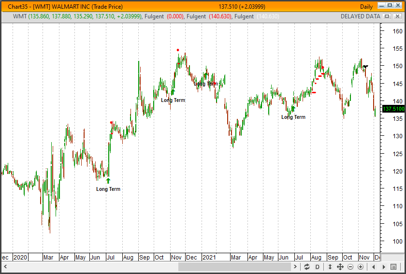Zoom in with the plus circle icon
The width and height of the screenshot is (406, 274).
tap(361, 267)
